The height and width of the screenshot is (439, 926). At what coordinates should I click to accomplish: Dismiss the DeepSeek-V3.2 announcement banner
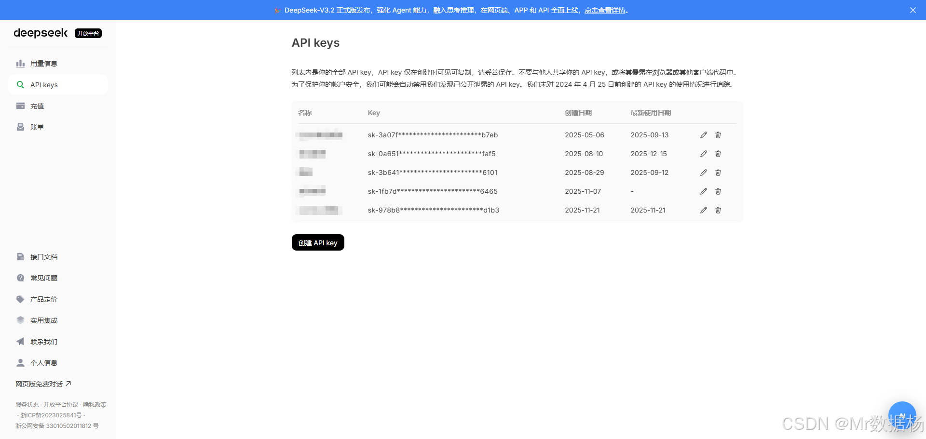[x=912, y=10]
